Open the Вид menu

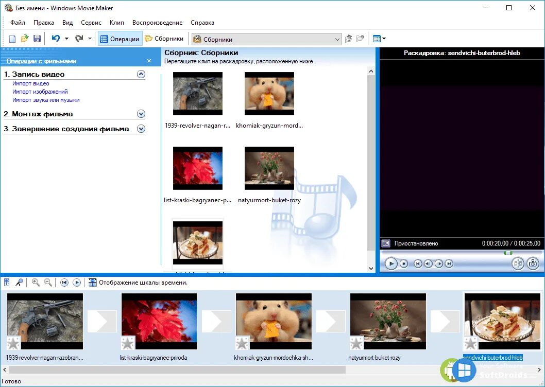[x=67, y=23]
